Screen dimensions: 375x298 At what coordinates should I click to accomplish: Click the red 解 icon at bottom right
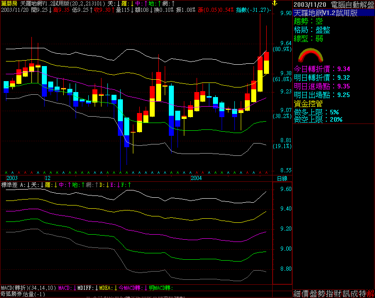(x=371, y=294)
